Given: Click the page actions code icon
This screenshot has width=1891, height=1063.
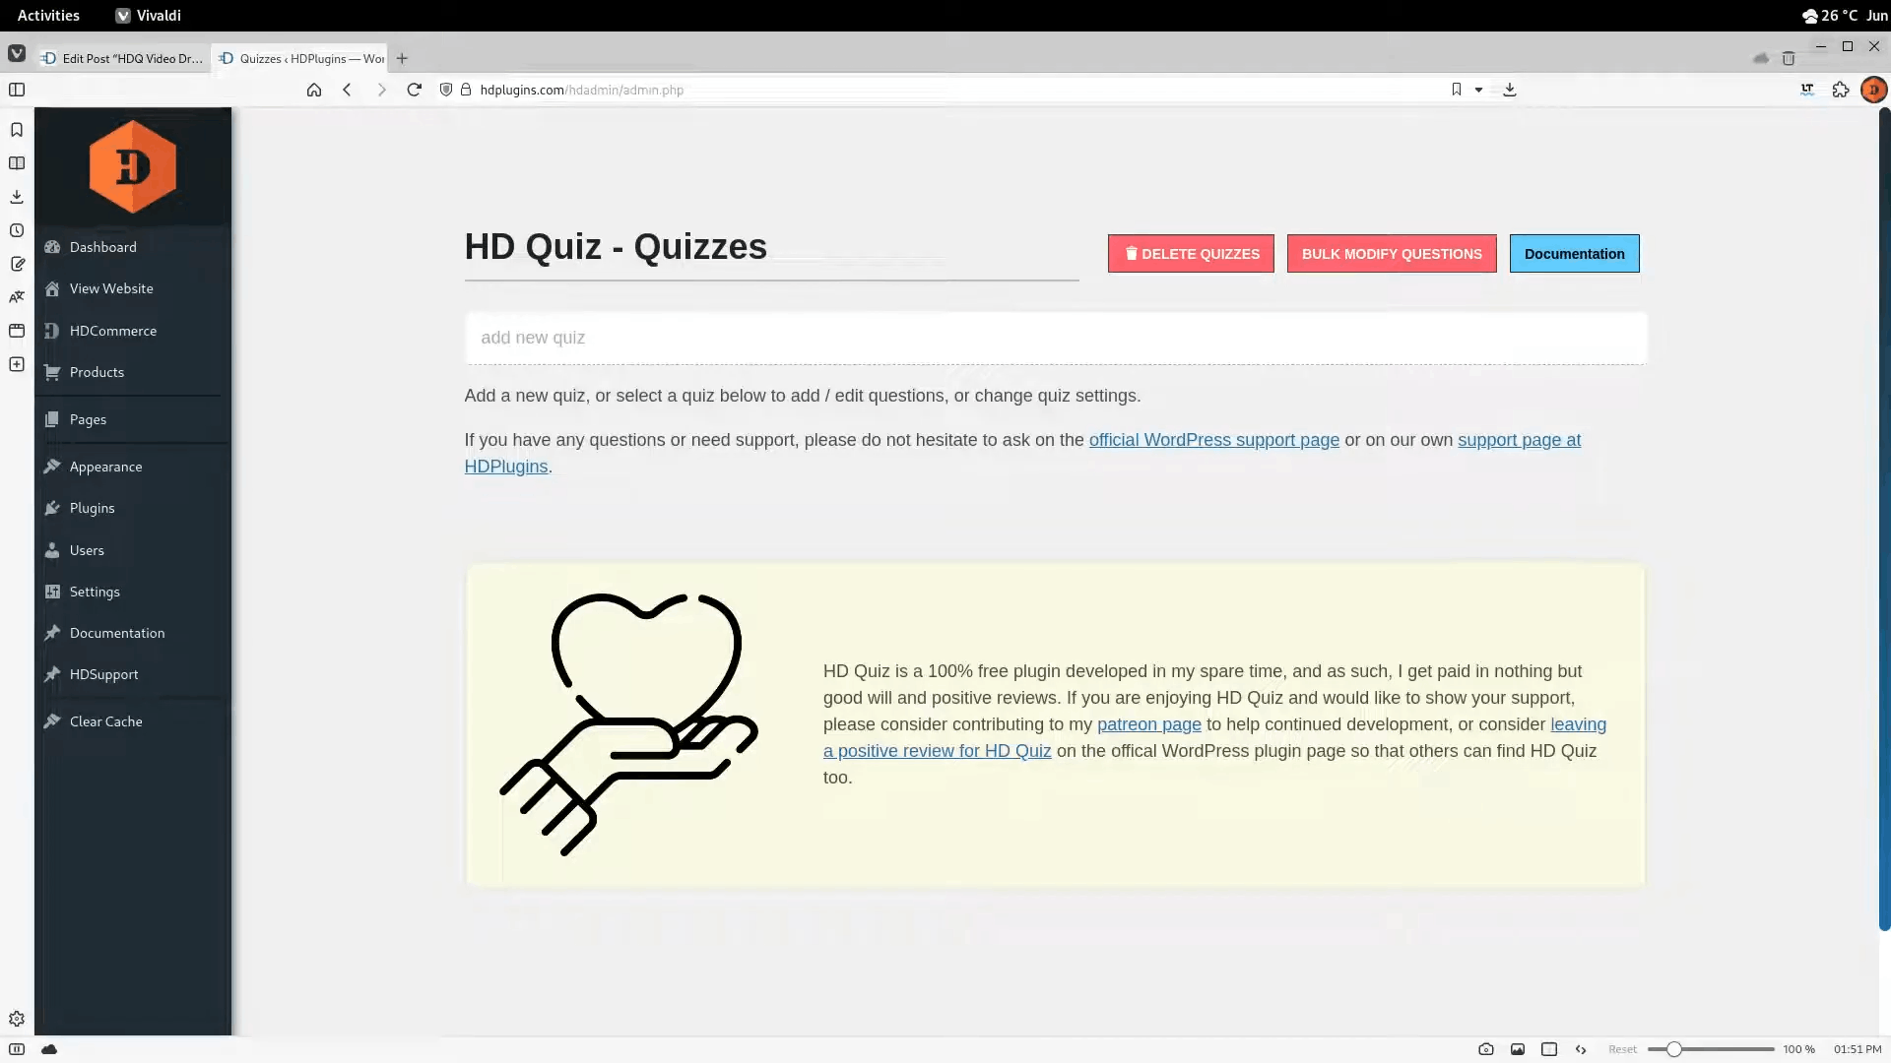Looking at the screenshot, I should tap(1581, 1049).
